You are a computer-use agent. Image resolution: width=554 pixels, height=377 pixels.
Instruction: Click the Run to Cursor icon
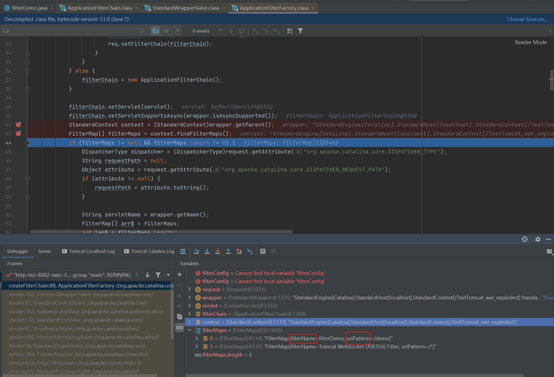[x=250, y=251]
